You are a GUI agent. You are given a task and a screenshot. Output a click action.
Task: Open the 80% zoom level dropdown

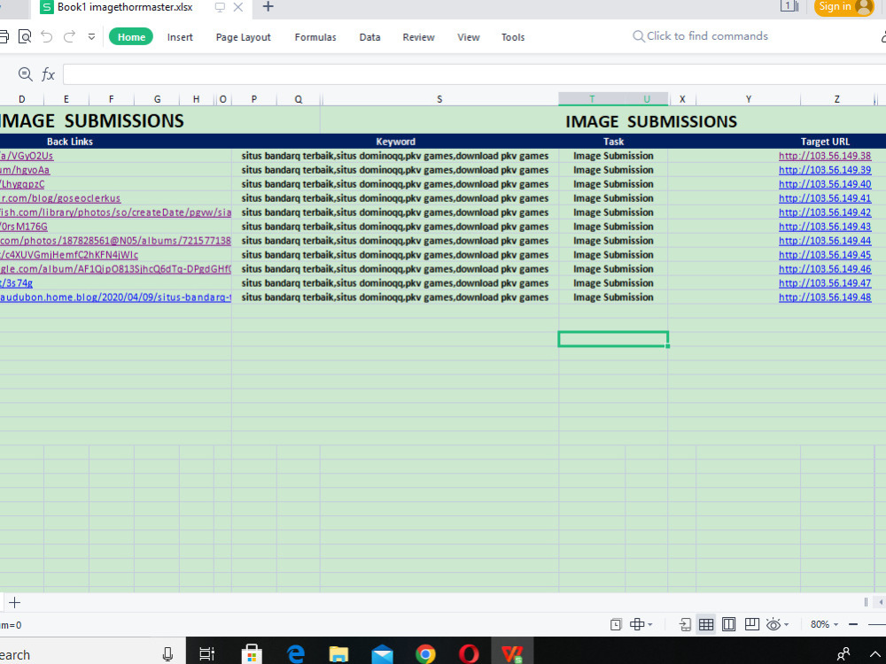(x=824, y=624)
